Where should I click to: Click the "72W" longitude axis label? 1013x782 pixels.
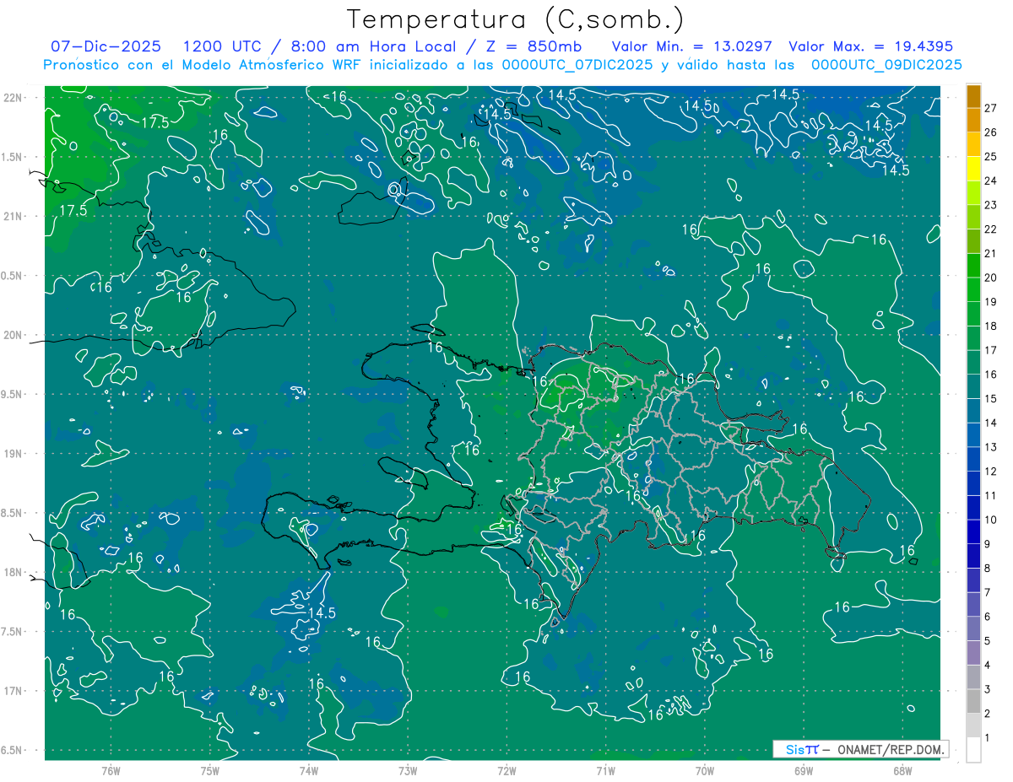point(506,770)
